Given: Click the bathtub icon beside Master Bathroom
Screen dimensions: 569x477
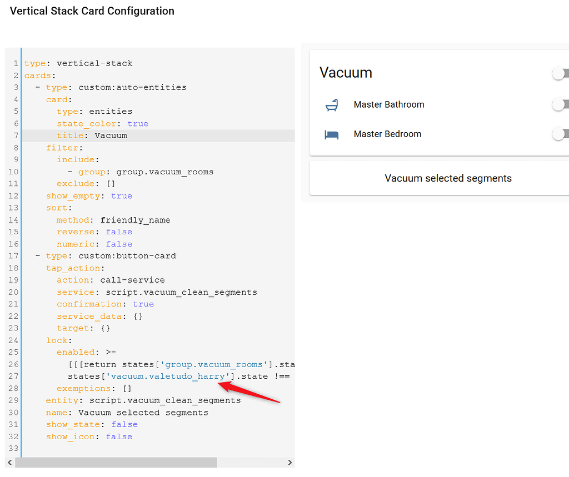Looking at the screenshot, I should pos(332,104).
